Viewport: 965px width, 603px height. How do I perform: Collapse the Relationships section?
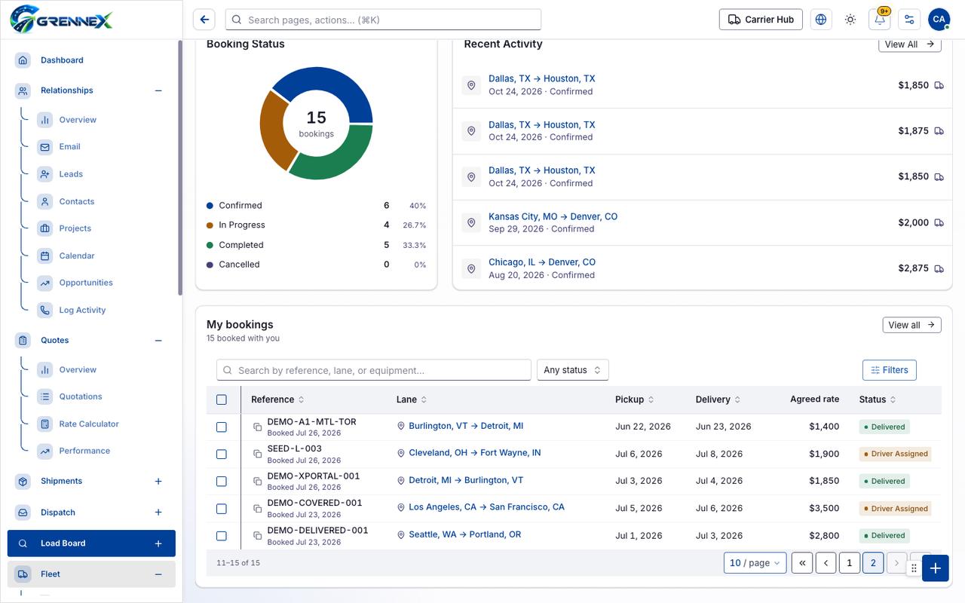tap(158, 90)
